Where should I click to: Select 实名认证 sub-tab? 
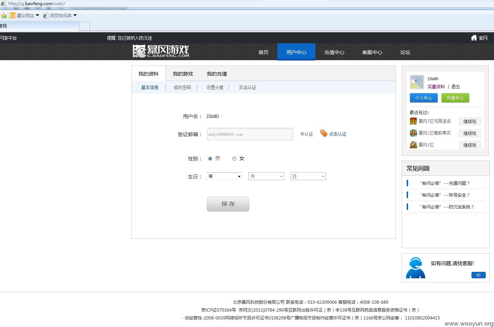click(247, 87)
